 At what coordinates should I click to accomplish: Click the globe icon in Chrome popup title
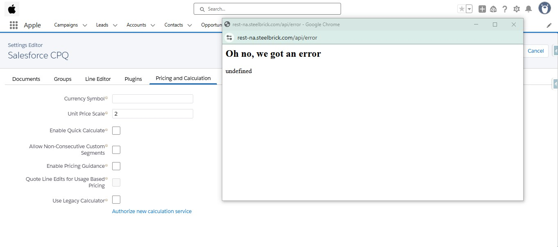(x=228, y=24)
